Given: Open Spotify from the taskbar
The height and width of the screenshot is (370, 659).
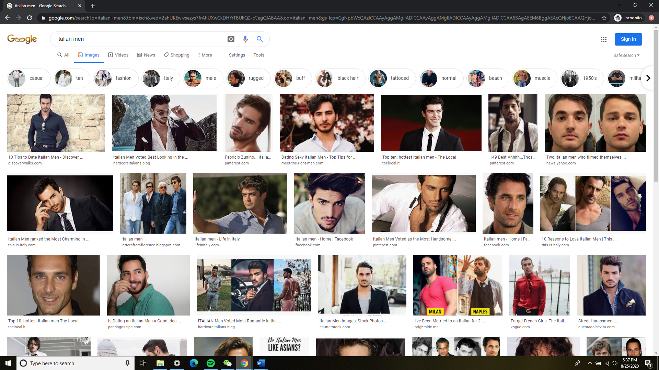Looking at the screenshot, I should tap(211, 363).
